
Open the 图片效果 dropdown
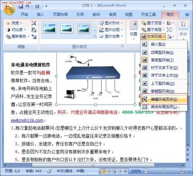tap(111, 37)
